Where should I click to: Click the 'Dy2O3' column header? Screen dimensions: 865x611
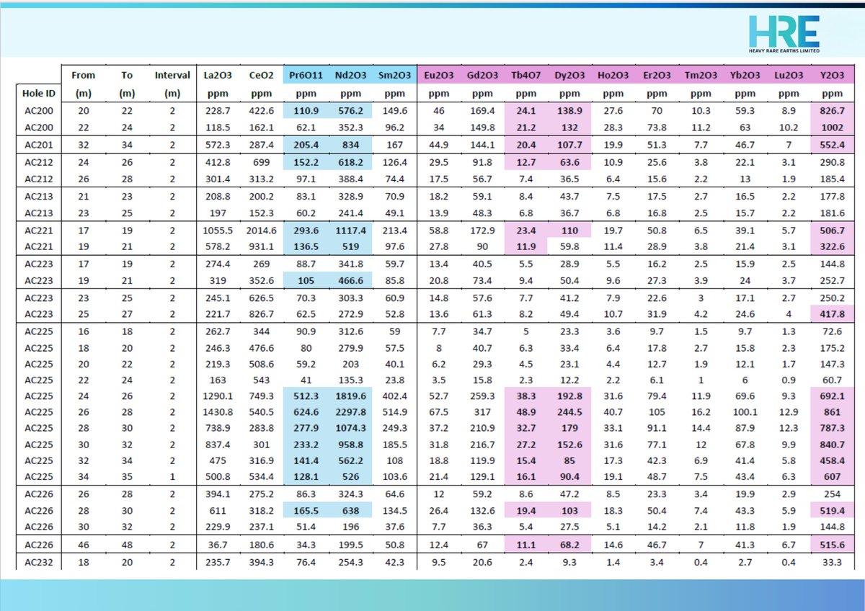pyautogui.click(x=569, y=75)
